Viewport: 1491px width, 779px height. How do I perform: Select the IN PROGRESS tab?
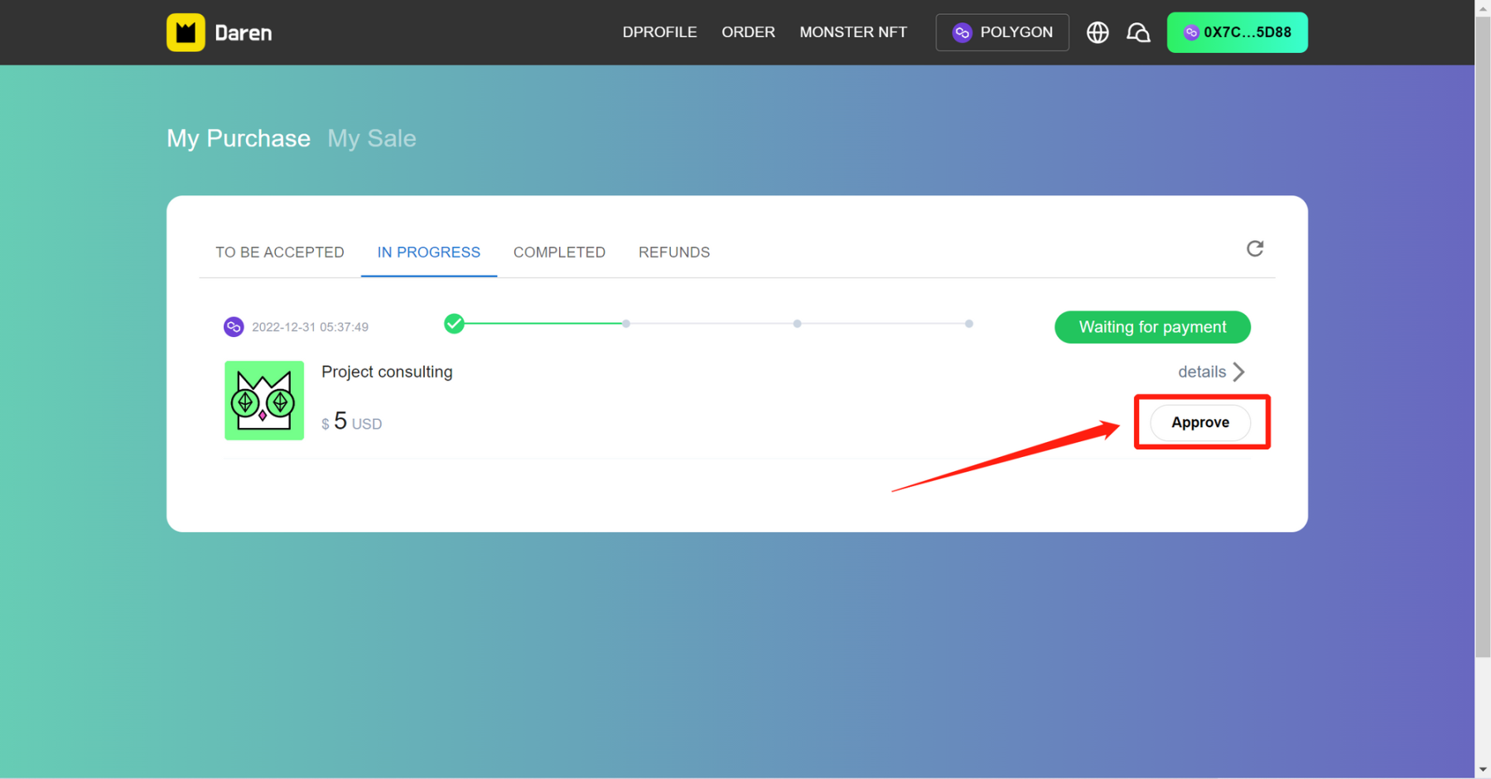point(428,252)
